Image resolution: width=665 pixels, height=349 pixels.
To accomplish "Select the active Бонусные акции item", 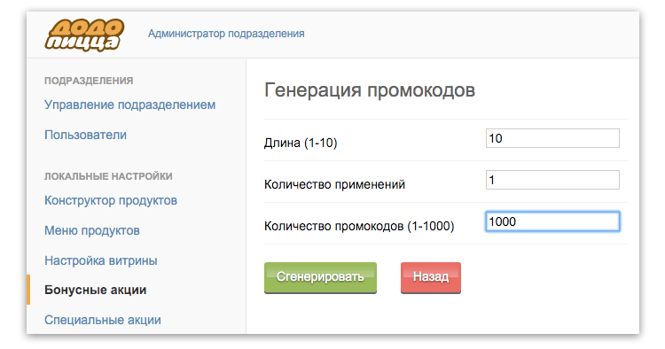I will click(x=96, y=290).
